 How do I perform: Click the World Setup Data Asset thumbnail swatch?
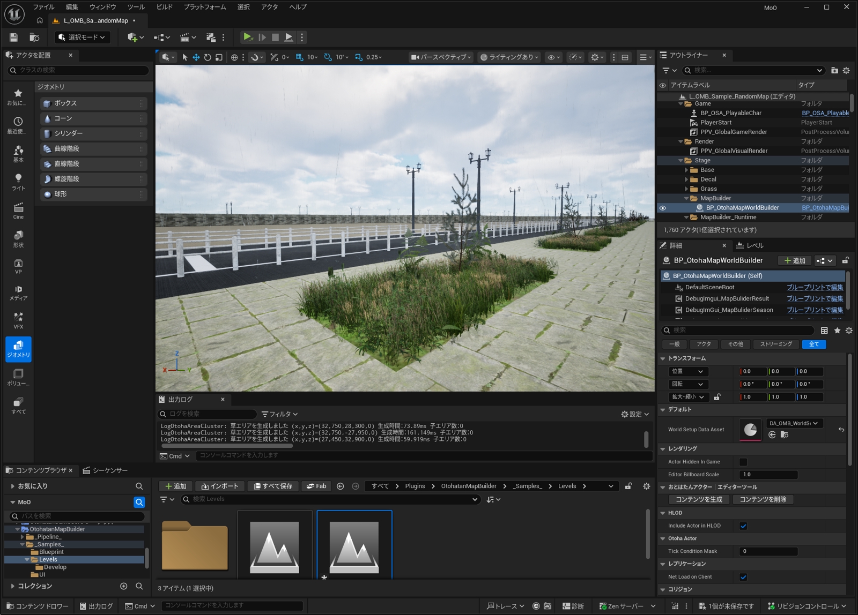click(x=750, y=429)
